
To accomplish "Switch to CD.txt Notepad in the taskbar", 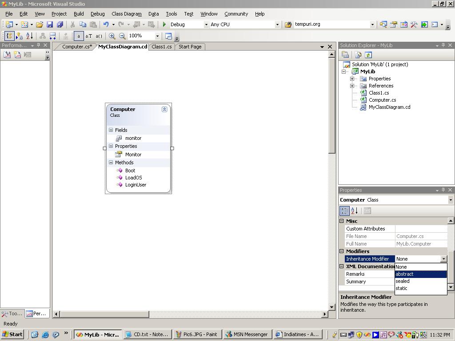I will (x=148, y=334).
